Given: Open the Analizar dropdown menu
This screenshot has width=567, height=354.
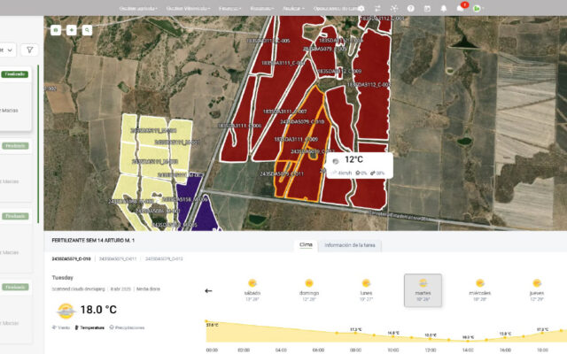Looking at the screenshot, I should pos(293,8).
